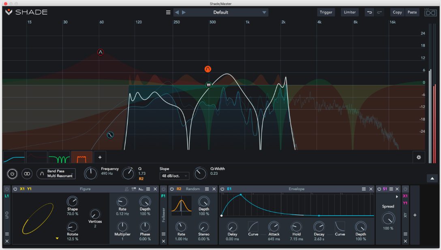Click the Limiter button
441x250 pixels.
(x=349, y=13)
